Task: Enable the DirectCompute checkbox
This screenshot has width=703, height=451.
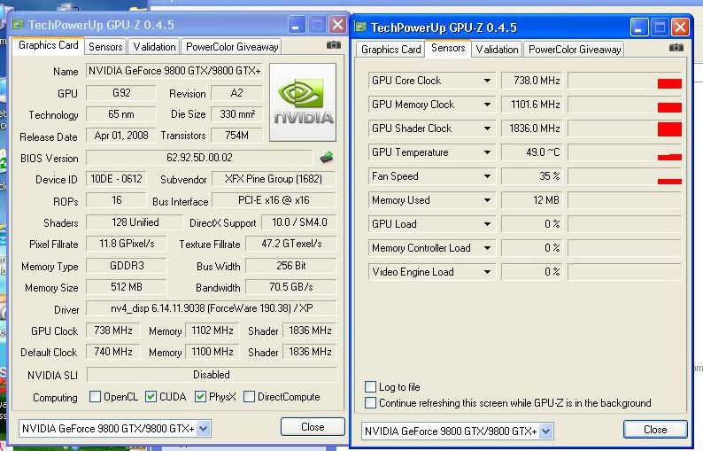Action: pos(250,397)
